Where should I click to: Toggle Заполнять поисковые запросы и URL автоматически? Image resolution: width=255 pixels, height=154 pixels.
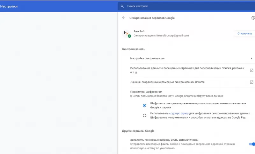(x=252, y=144)
